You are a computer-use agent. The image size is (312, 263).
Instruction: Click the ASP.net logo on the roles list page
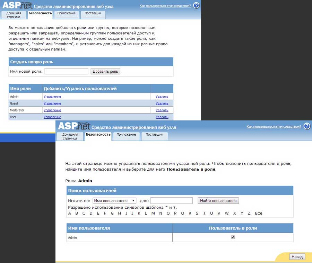(17, 5)
